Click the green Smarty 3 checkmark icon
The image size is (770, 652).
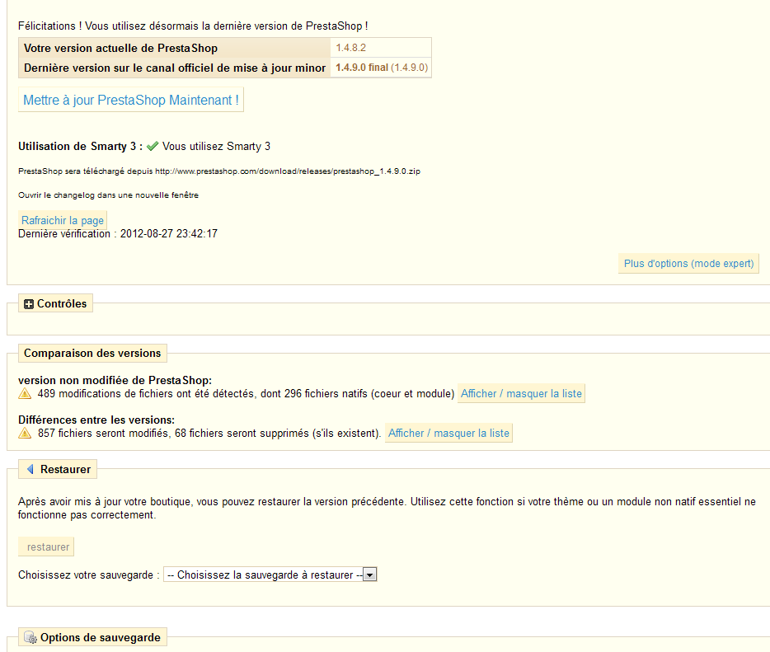click(153, 146)
